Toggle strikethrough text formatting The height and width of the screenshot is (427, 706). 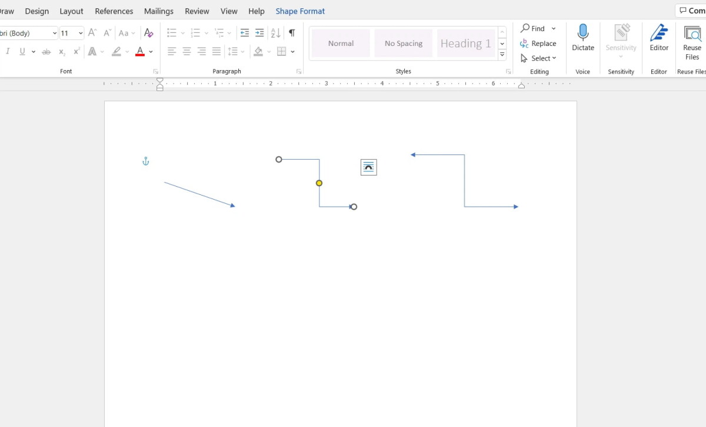(46, 52)
